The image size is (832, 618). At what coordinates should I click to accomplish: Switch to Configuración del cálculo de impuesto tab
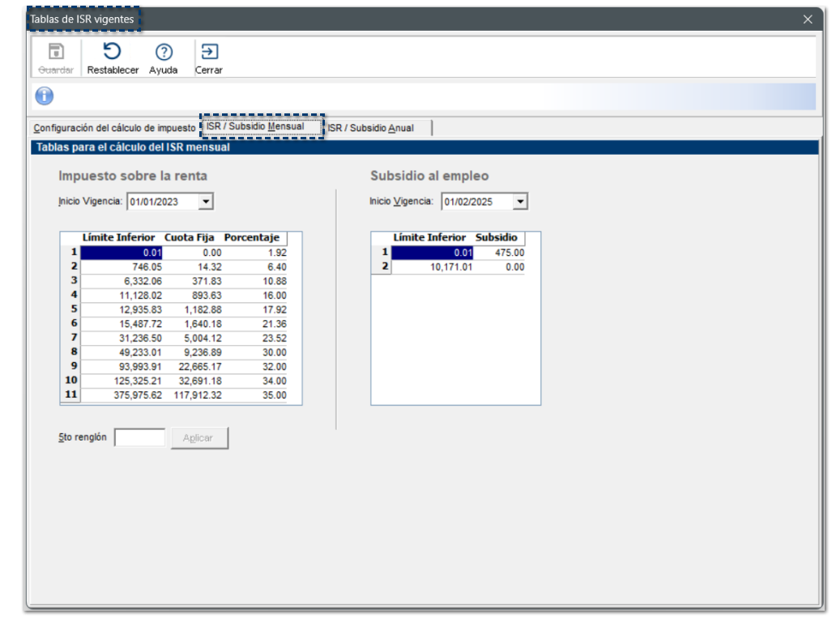click(114, 128)
